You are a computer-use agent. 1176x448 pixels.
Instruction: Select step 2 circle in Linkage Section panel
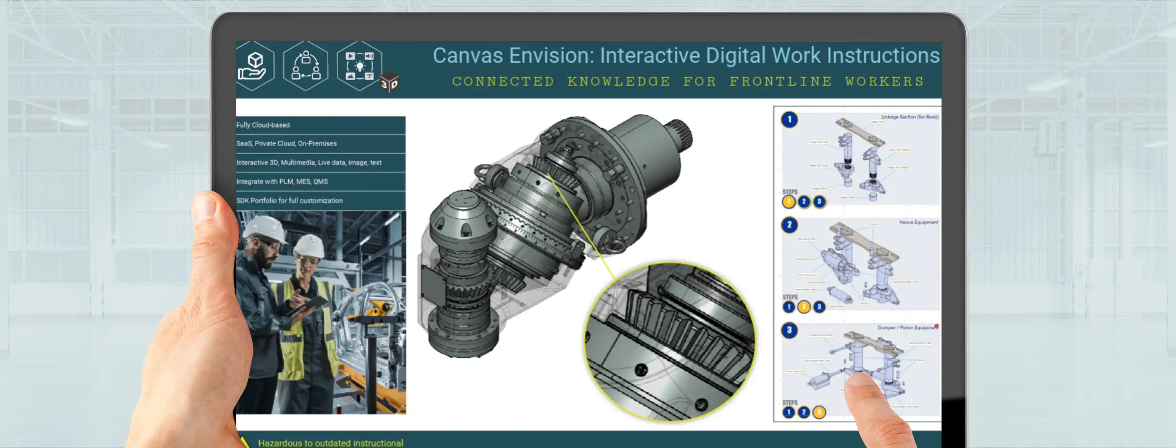click(x=804, y=202)
